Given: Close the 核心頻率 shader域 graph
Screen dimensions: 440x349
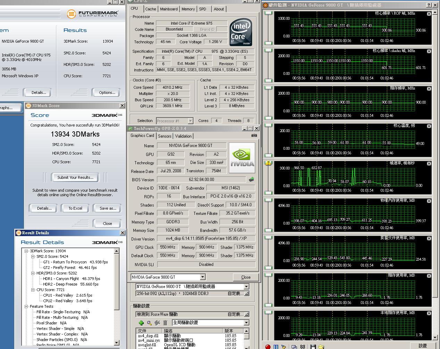Looking at the screenshot, I should pyautogui.click(x=429, y=51).
